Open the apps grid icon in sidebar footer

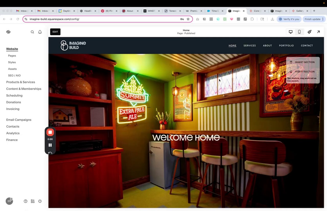tap(33, 201)
